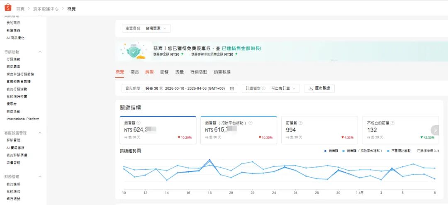Image resolution: width=448 pixels, height=205 pixels.
Task: Click the help icon beside 訂單類型
Action: tap(264, 88)
